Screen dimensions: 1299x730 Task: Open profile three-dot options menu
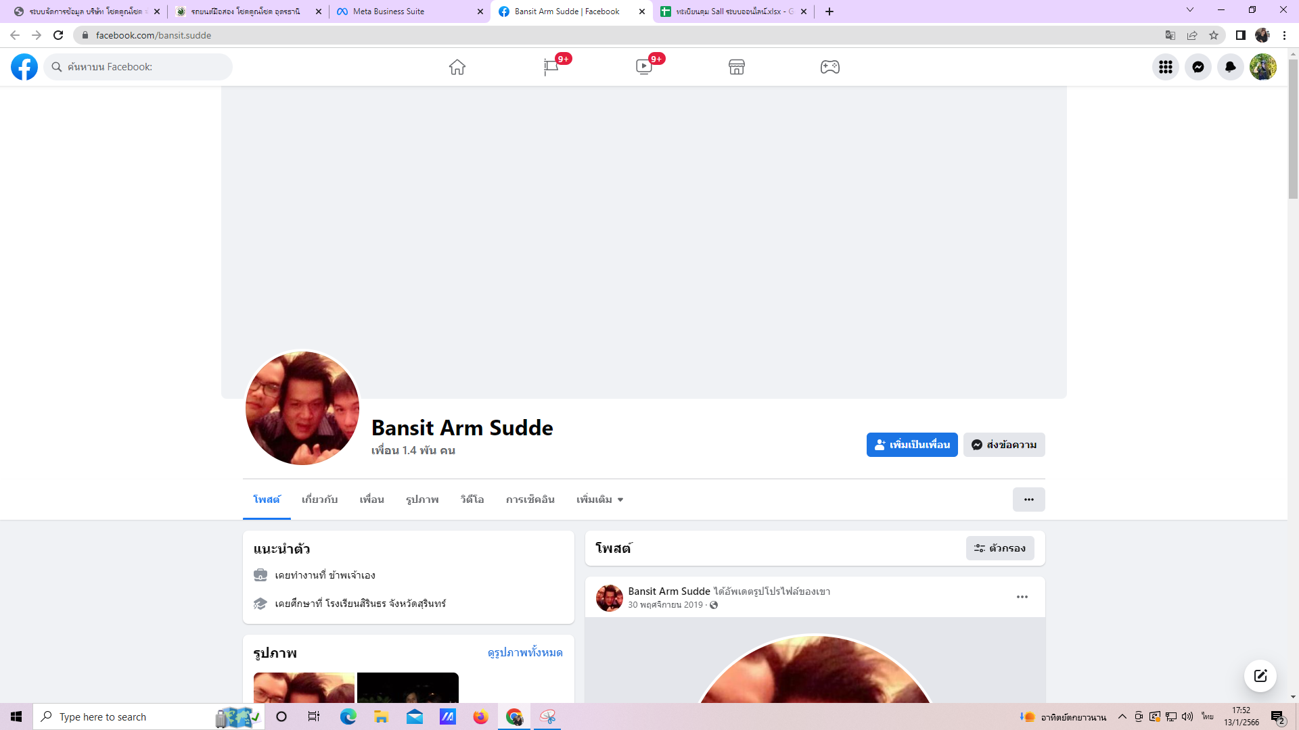[1028, 500]
